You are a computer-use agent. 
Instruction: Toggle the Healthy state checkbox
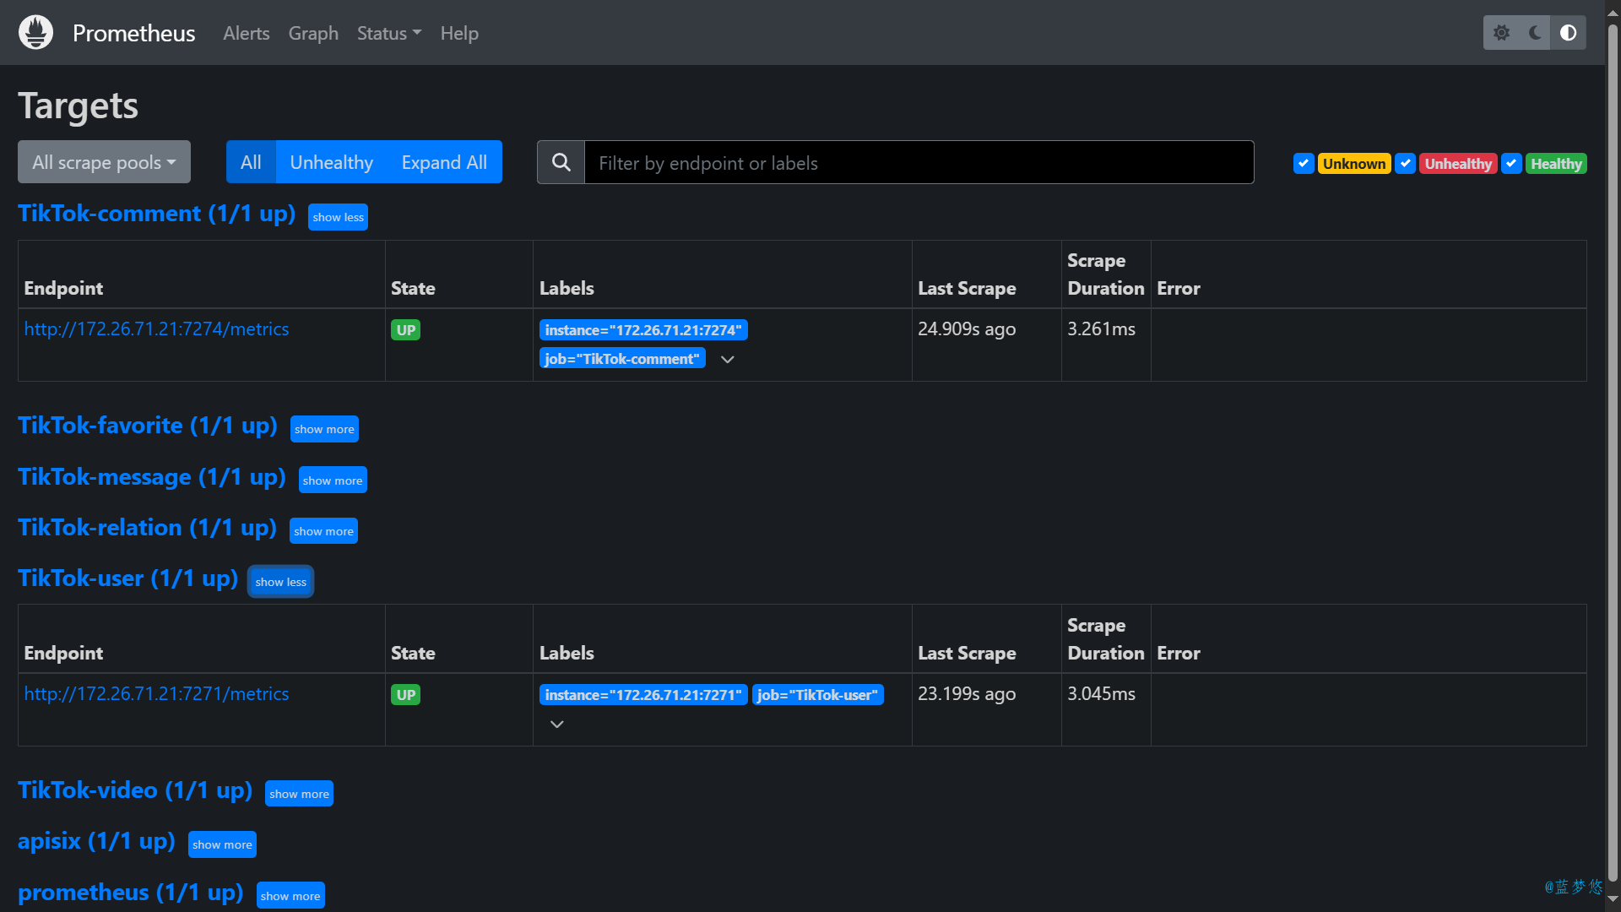tap(1511, 164)
